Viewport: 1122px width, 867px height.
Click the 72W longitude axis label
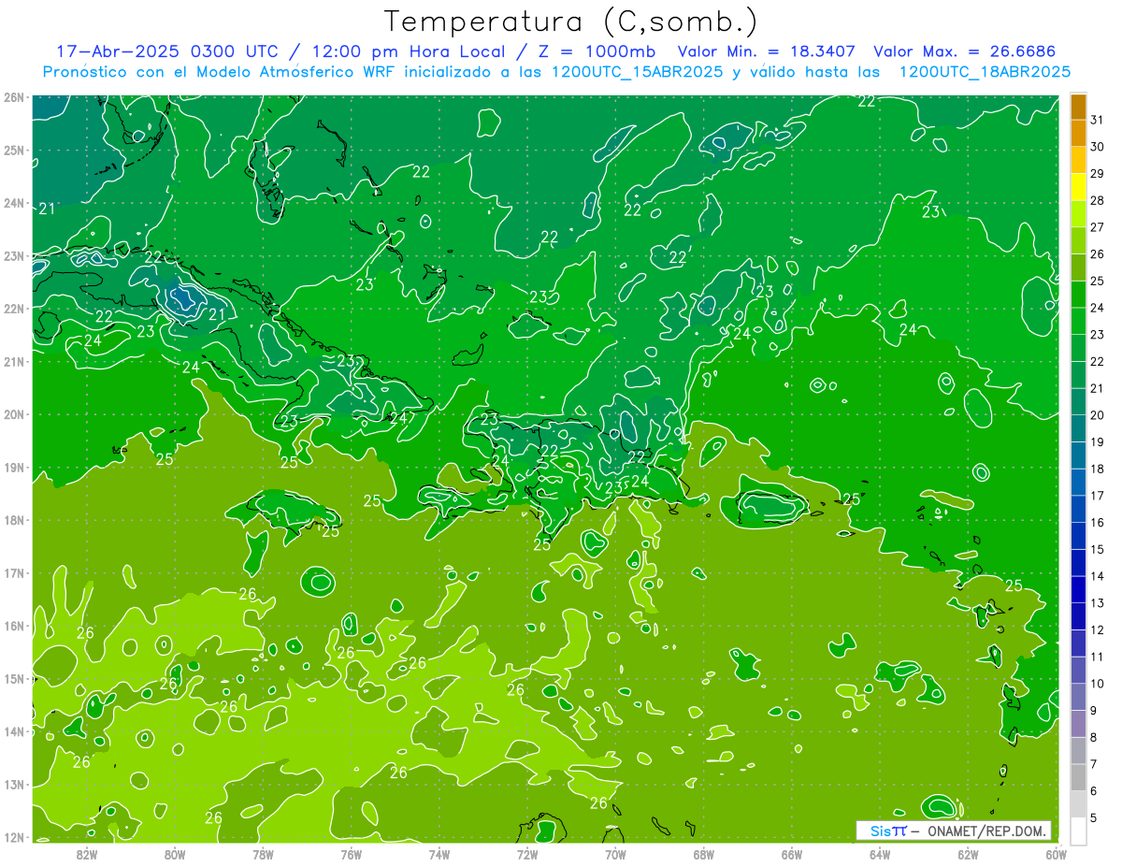click(527, 854)
